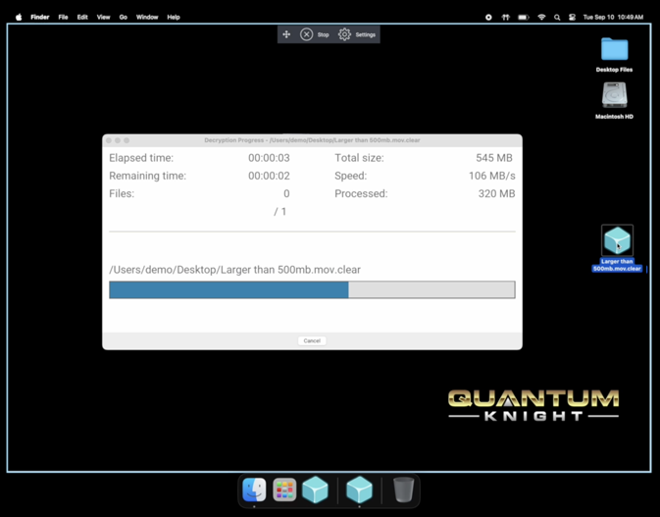
Task: Click the Files label
Action: point(122,193)
